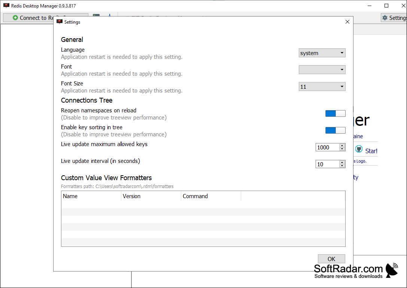Close the Settings dialog

click(347, 22)
